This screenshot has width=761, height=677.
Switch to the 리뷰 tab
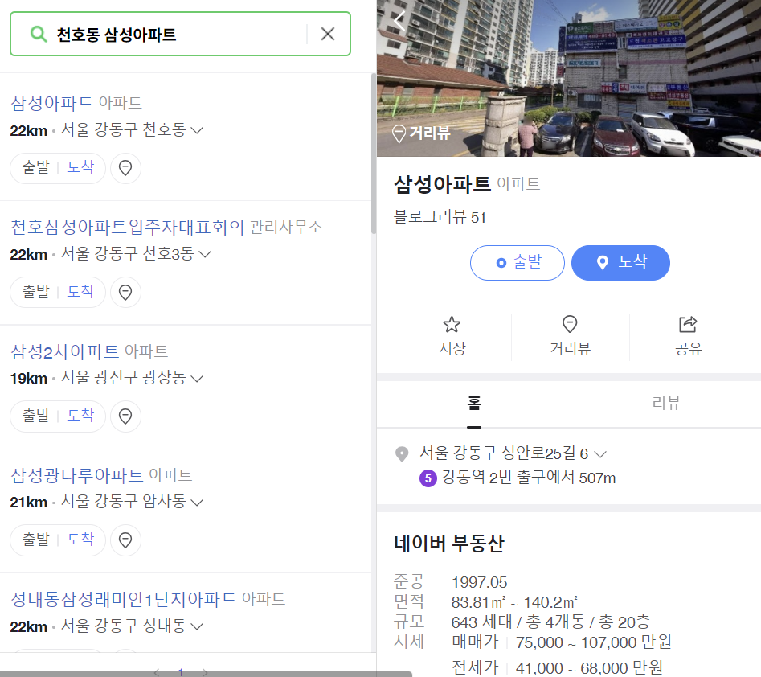point(665,403)
